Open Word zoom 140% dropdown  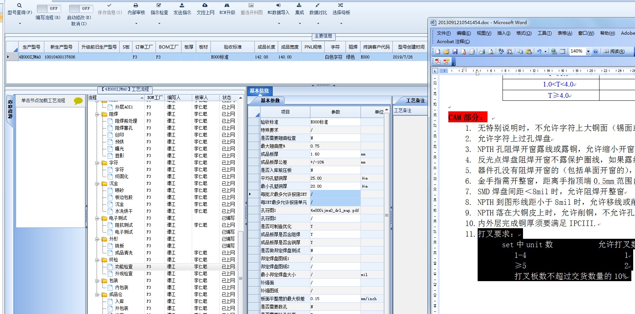[588, 51]
